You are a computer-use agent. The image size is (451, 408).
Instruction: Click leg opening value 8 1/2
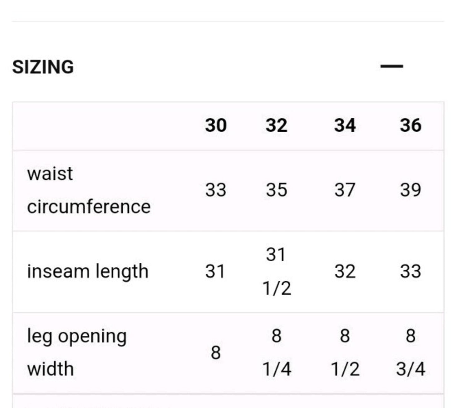[x=345, y=353]
